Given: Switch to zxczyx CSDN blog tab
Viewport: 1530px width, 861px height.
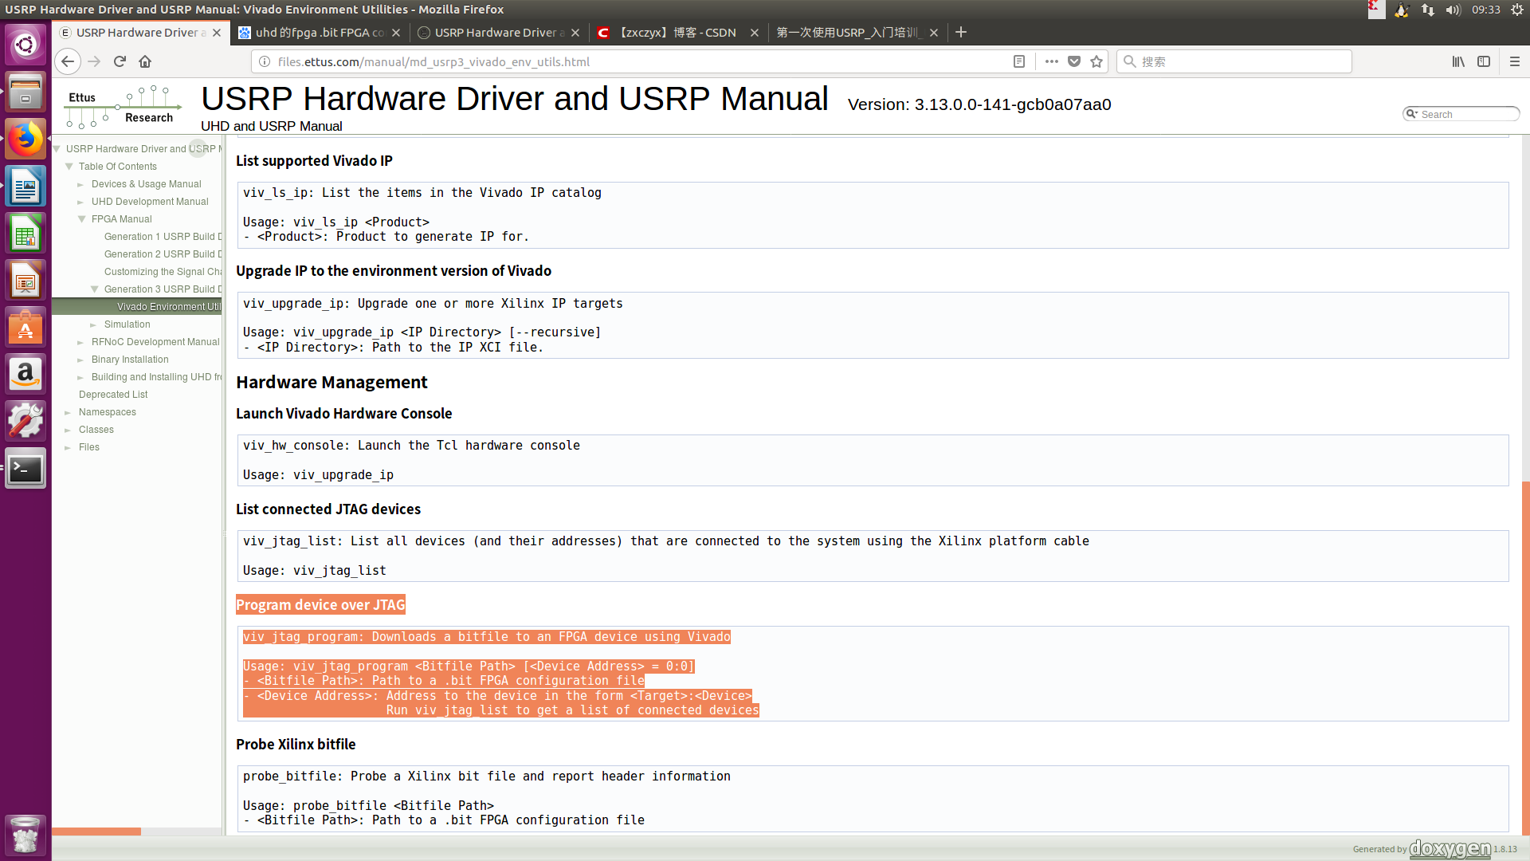Looking at the screenshot, I should [678, 32].
